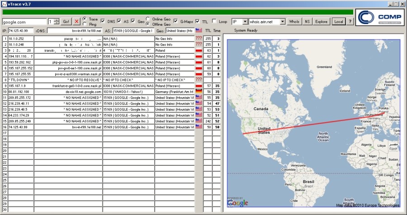This screenshot has width=407, height=215.
Task: Select IP cell 74.125.43.99 in row 16
Action: click(x=21, y=127)
